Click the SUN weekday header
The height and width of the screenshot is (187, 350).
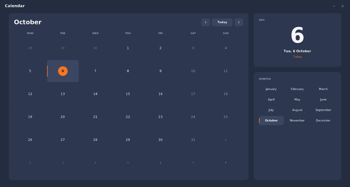(x=226, y=33)
